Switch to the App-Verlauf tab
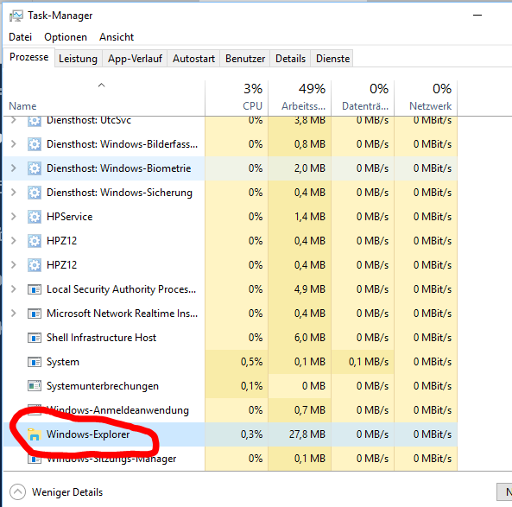Viewport: 512px width, 507px height. [x=135, y=59]
